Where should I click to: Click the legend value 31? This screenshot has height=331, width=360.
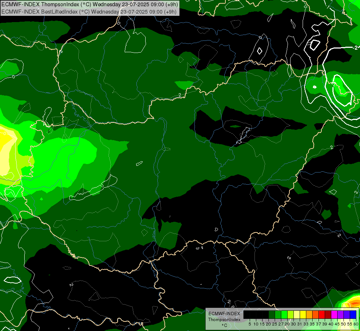(300, 324)
